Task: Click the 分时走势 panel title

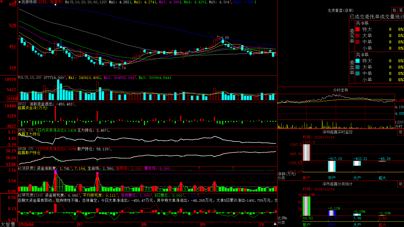Action: pos(341,90)
